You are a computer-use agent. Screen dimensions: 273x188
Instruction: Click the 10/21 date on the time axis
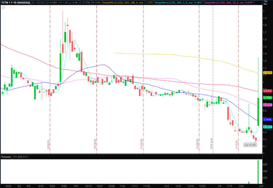(100, 186)
